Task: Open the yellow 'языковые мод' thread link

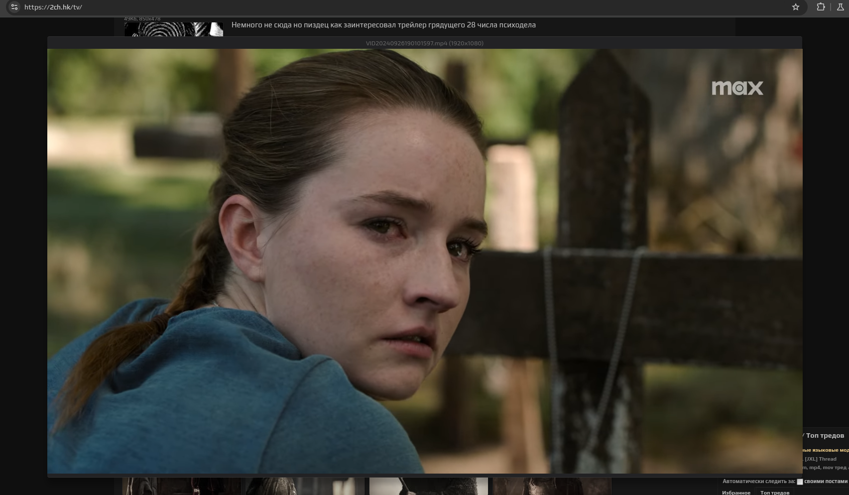Action: pos(826,450)
